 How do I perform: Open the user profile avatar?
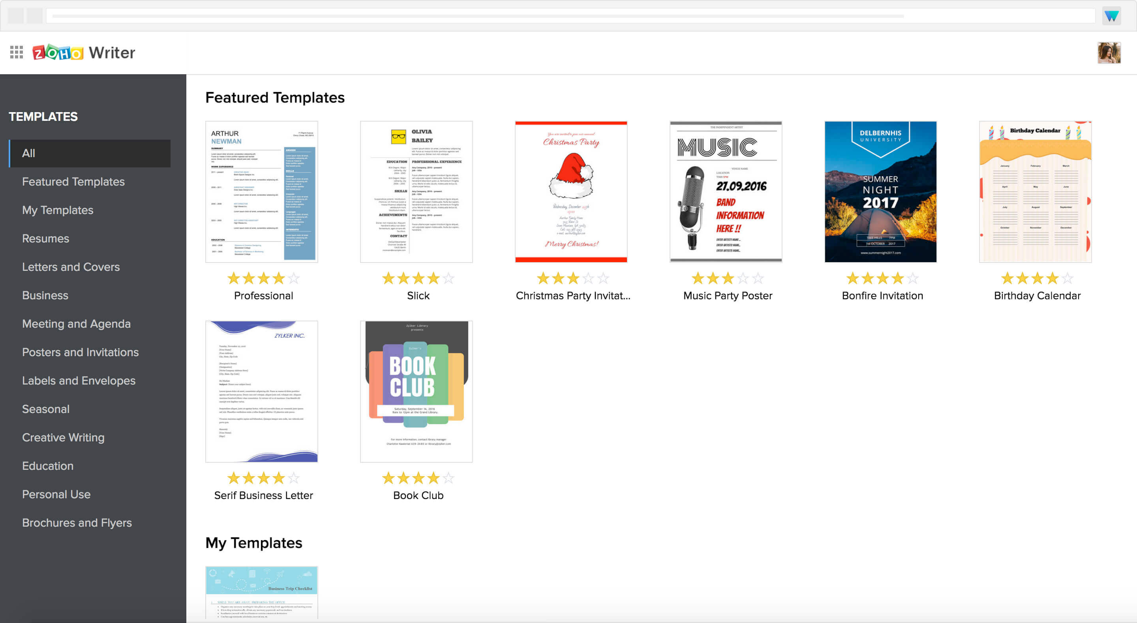[x=1108, y=53]
